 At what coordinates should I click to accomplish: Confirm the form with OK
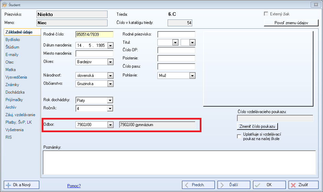pos(269,185)
